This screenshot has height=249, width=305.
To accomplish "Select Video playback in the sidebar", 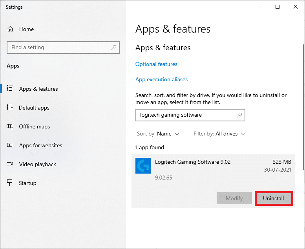I will 37,164.
